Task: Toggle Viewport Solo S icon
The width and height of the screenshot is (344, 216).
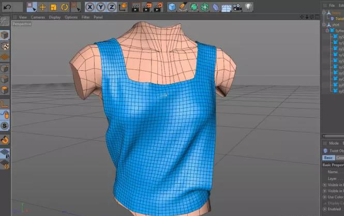Action: click(x=5, y=126)
